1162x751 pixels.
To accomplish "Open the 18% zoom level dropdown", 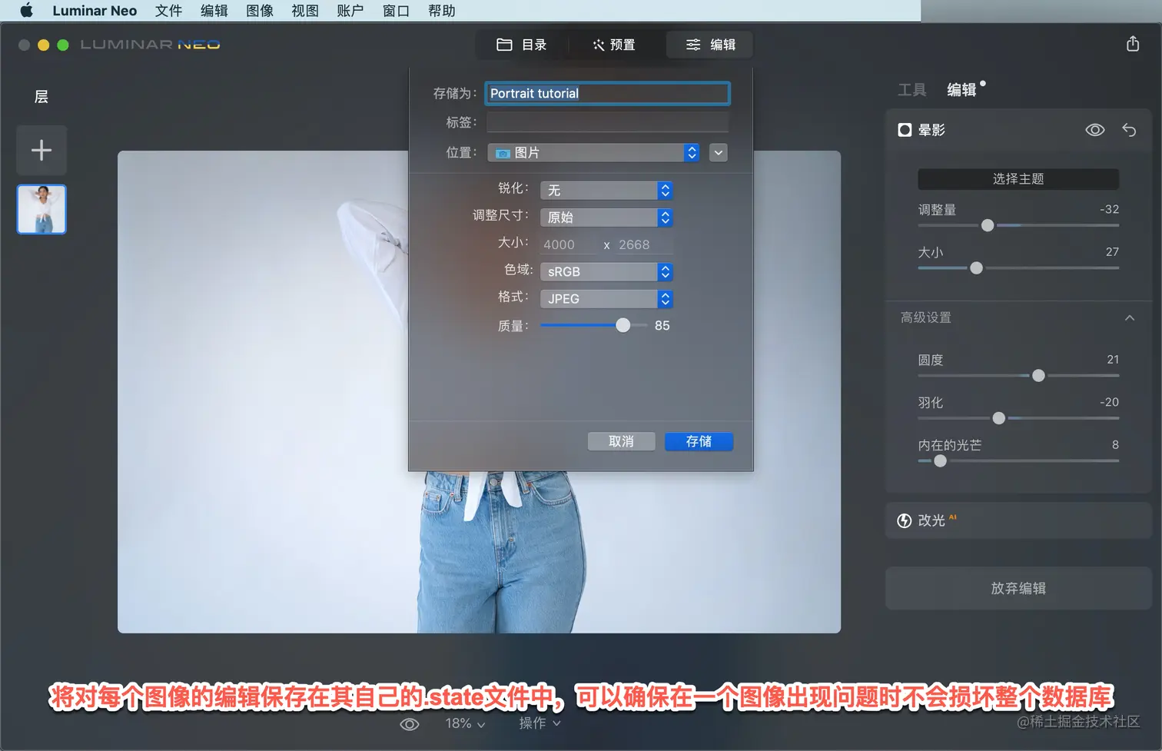I will (465, 723).
